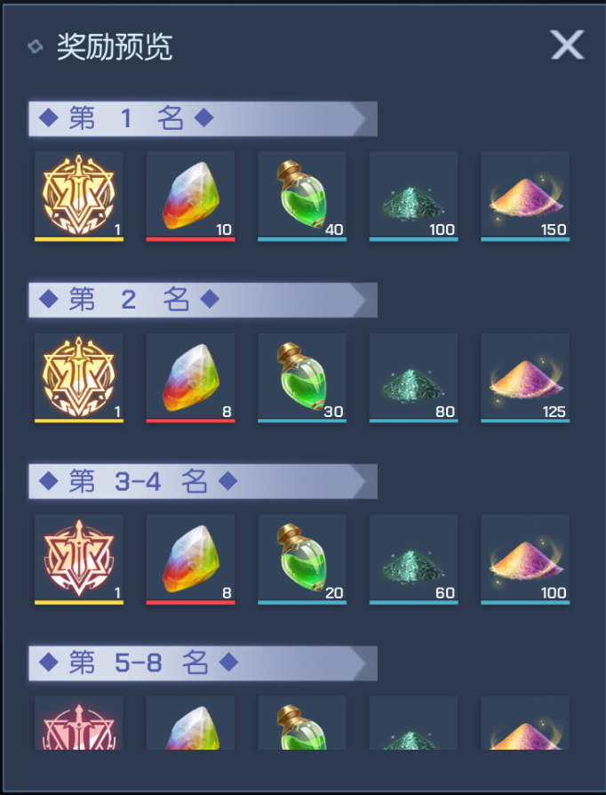
Task: Tap the gold emblem badge in 第2名 rewards
Action: tap(79, 378)
